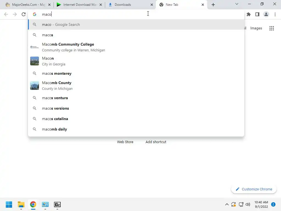Image resolution: width=281 pixels, height=211 pixels.
Task: Close the Internet Download Manager tab
Action: pos(101,5)
